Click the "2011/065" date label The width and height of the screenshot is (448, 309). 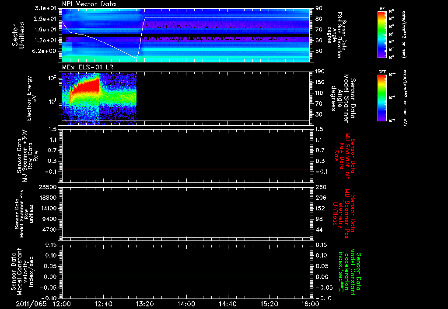[x=31, y=304]
